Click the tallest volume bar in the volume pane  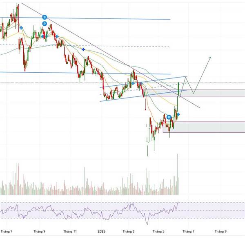tap(177, 174)
